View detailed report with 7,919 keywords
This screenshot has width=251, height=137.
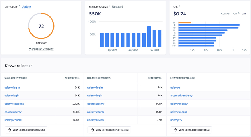click(26, 130)
